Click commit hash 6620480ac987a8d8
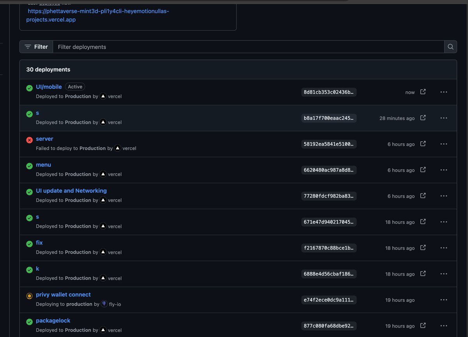 tap(329, 170)
